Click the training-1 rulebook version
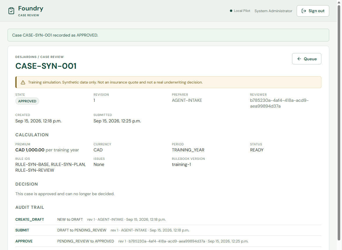The image size is (342, 250). point(181,164)
